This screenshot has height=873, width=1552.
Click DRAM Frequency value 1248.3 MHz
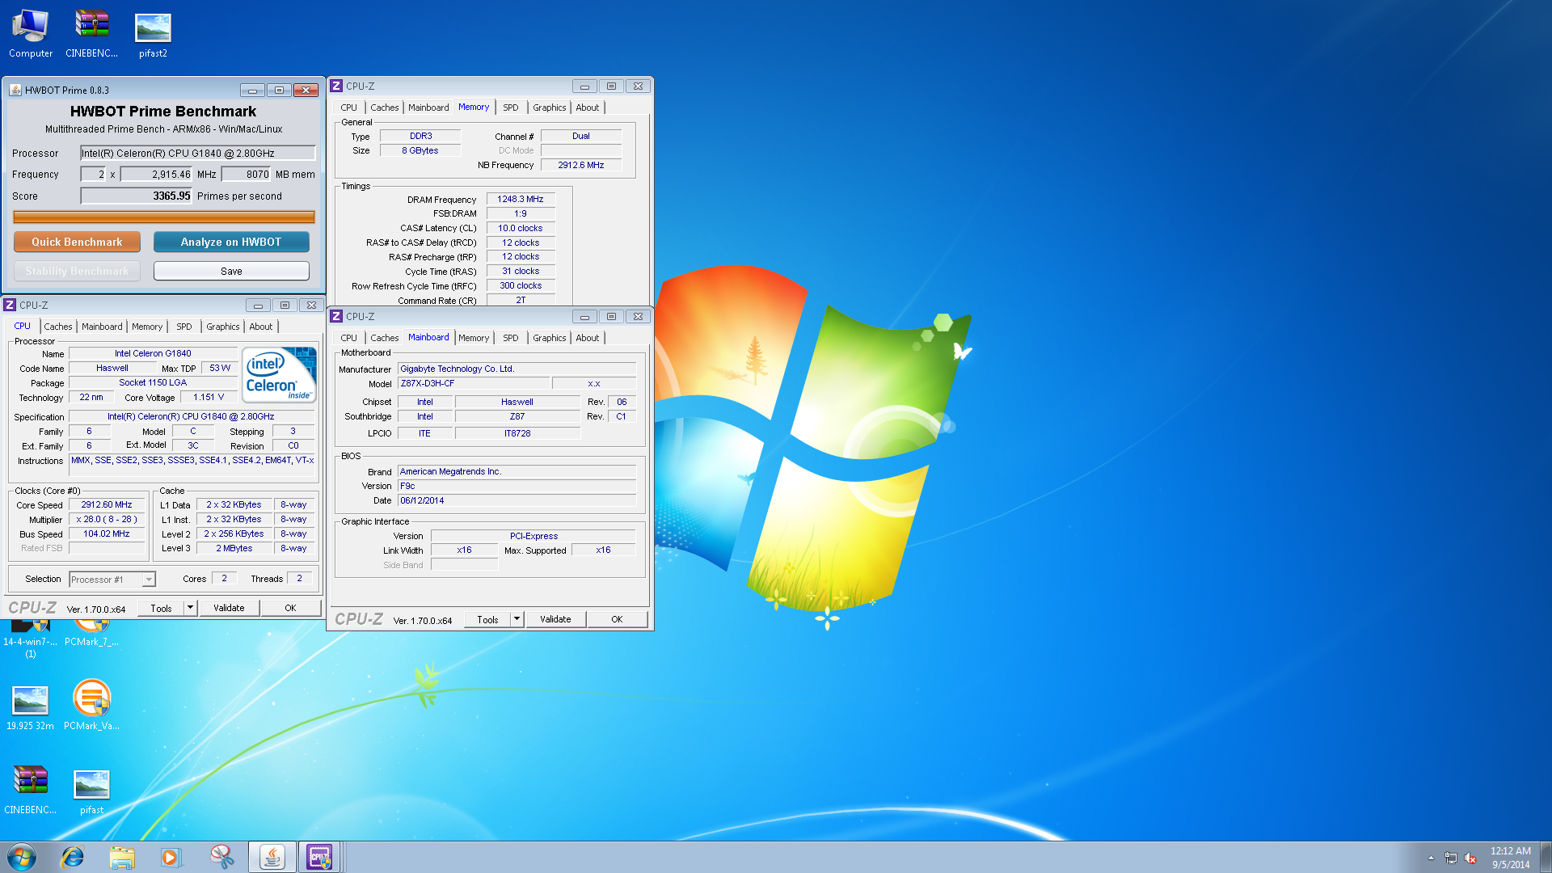(521, 199)
